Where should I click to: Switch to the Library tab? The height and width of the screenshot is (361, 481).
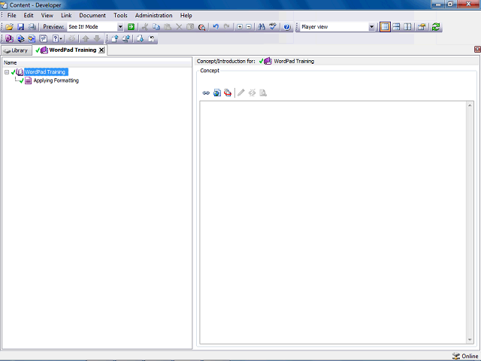17,50
